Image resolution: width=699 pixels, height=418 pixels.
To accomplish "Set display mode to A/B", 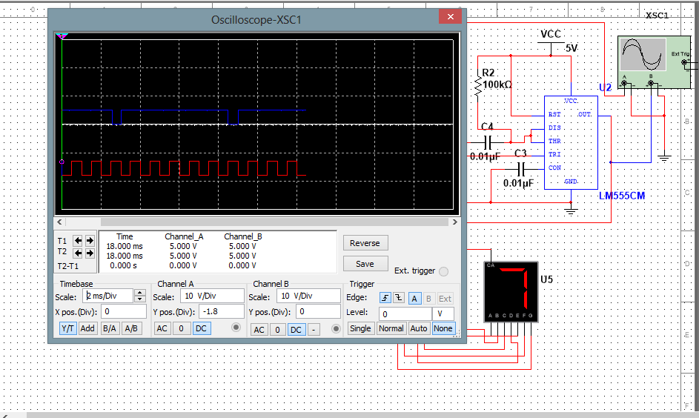I will click(131, 328).
